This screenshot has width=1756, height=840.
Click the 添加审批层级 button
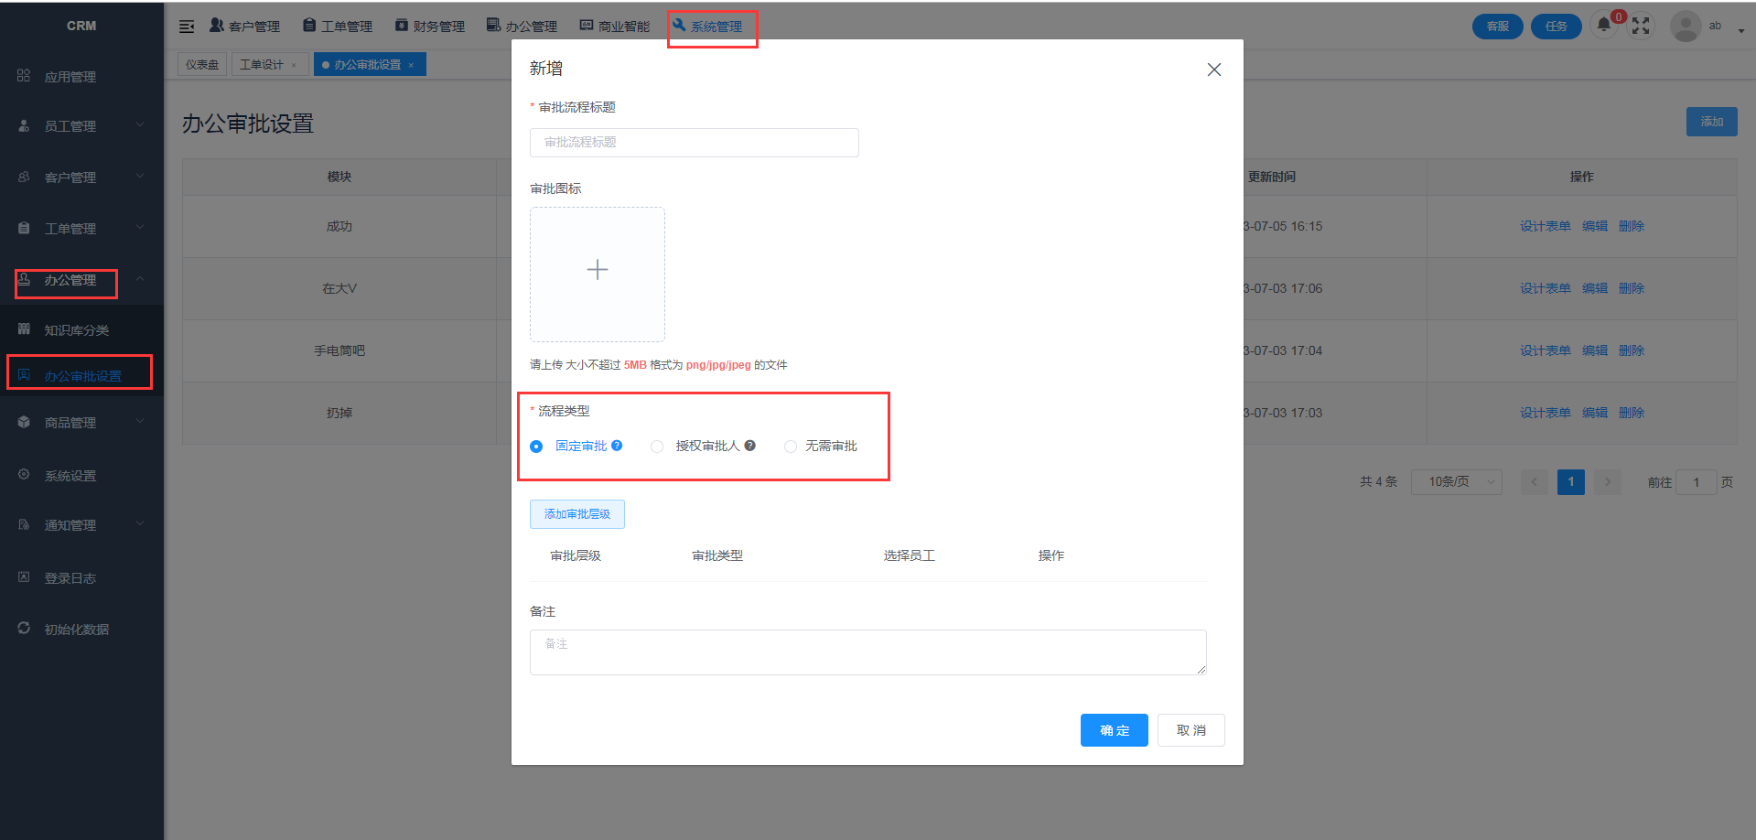point(577,514)
